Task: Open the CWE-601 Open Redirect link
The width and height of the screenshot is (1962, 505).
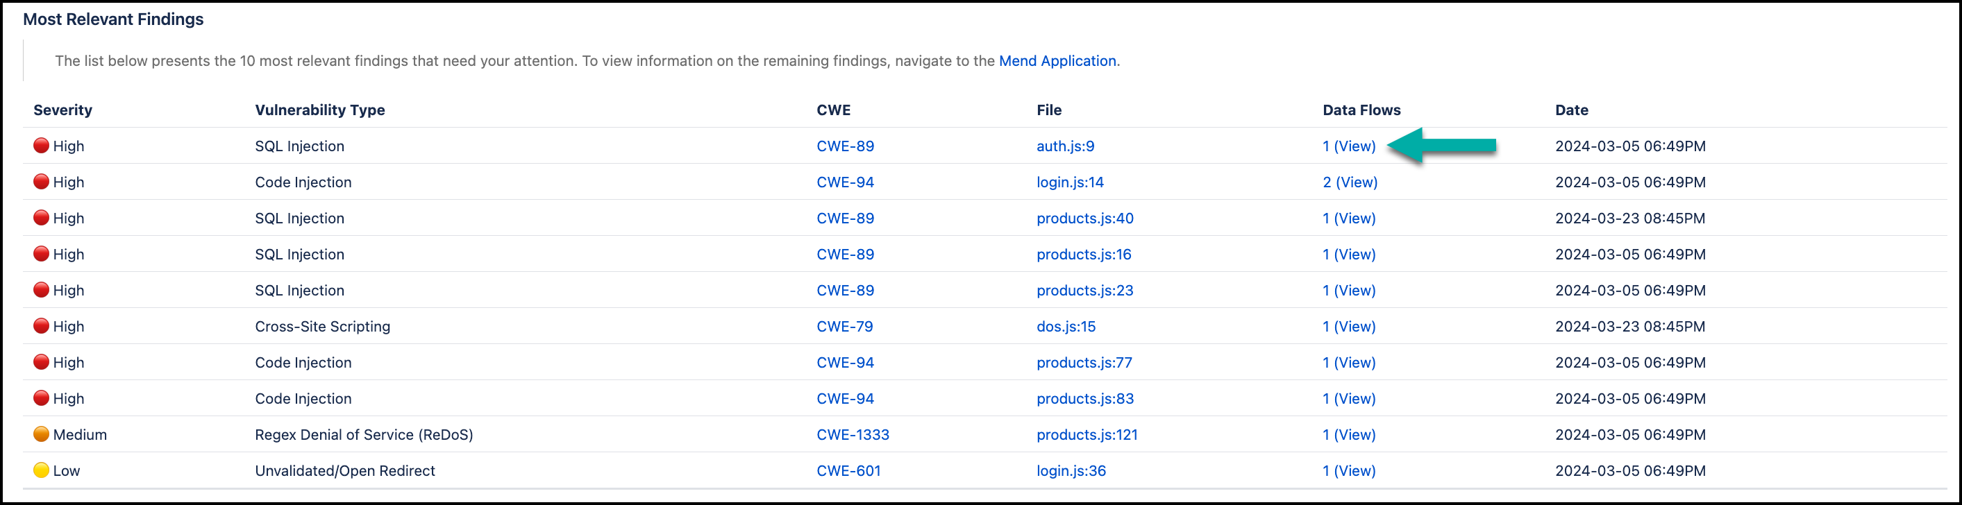Action: click(x=848, y=471)
